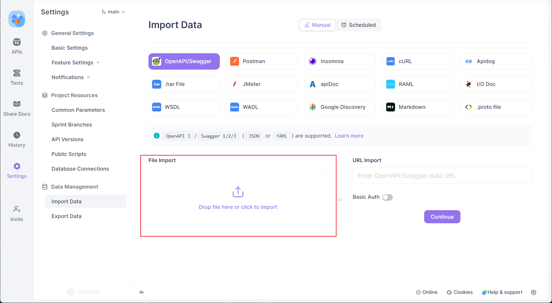Open Export Data in settings menu
This screenshot has height=303, width=552.
coord(66,216)
